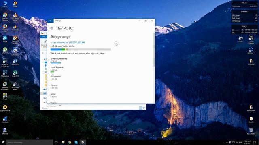
Task: Select OneDrive in the Explorer navigation pane
Action: point(45,89)
